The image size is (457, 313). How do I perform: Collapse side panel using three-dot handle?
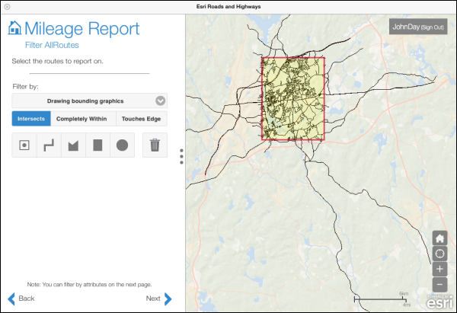point(181,156)
